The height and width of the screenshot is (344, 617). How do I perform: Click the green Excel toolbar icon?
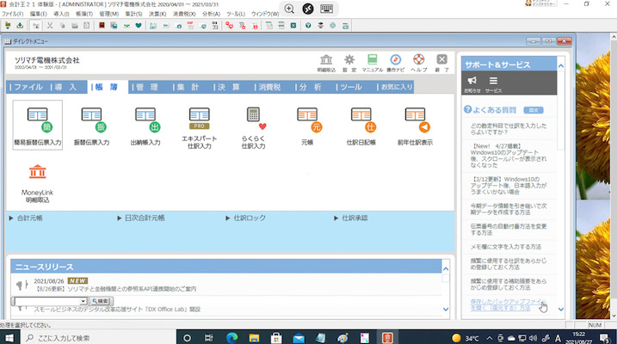tap(293, 26)
